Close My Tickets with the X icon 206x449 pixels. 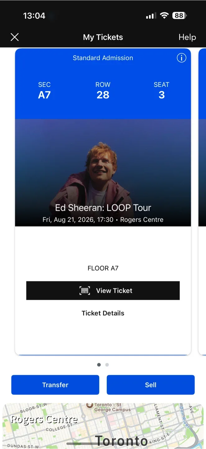tap(15, 37)
